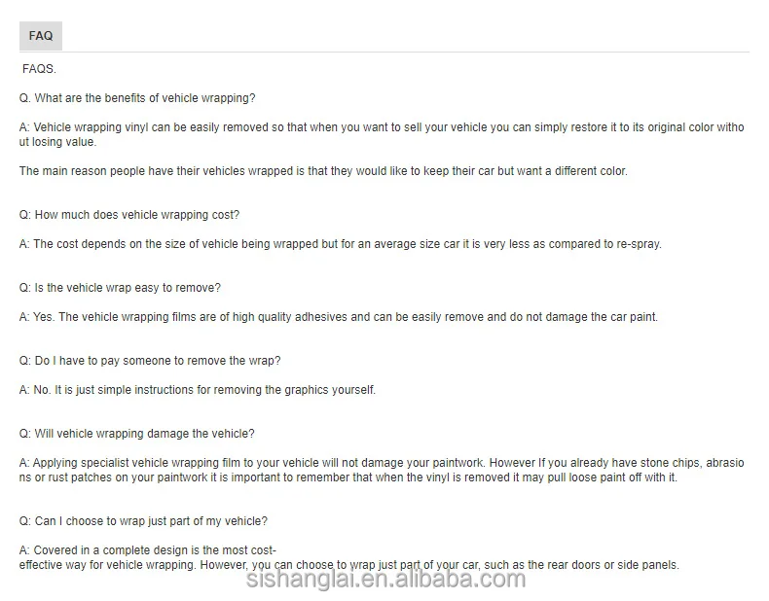Click answer about simple instructions for removing graphics

(198, 390)
